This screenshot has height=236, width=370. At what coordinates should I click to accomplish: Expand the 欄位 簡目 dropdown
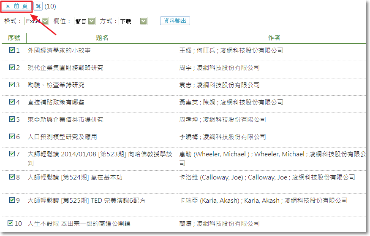pos(84,21)
